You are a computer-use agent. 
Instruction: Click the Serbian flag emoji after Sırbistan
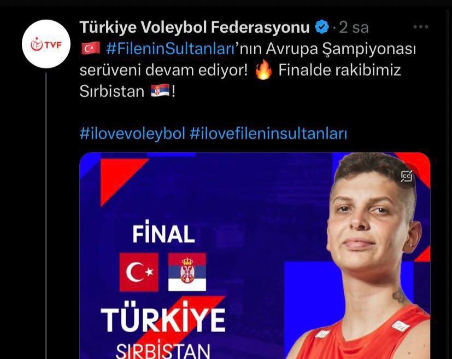tap(160, 91)
